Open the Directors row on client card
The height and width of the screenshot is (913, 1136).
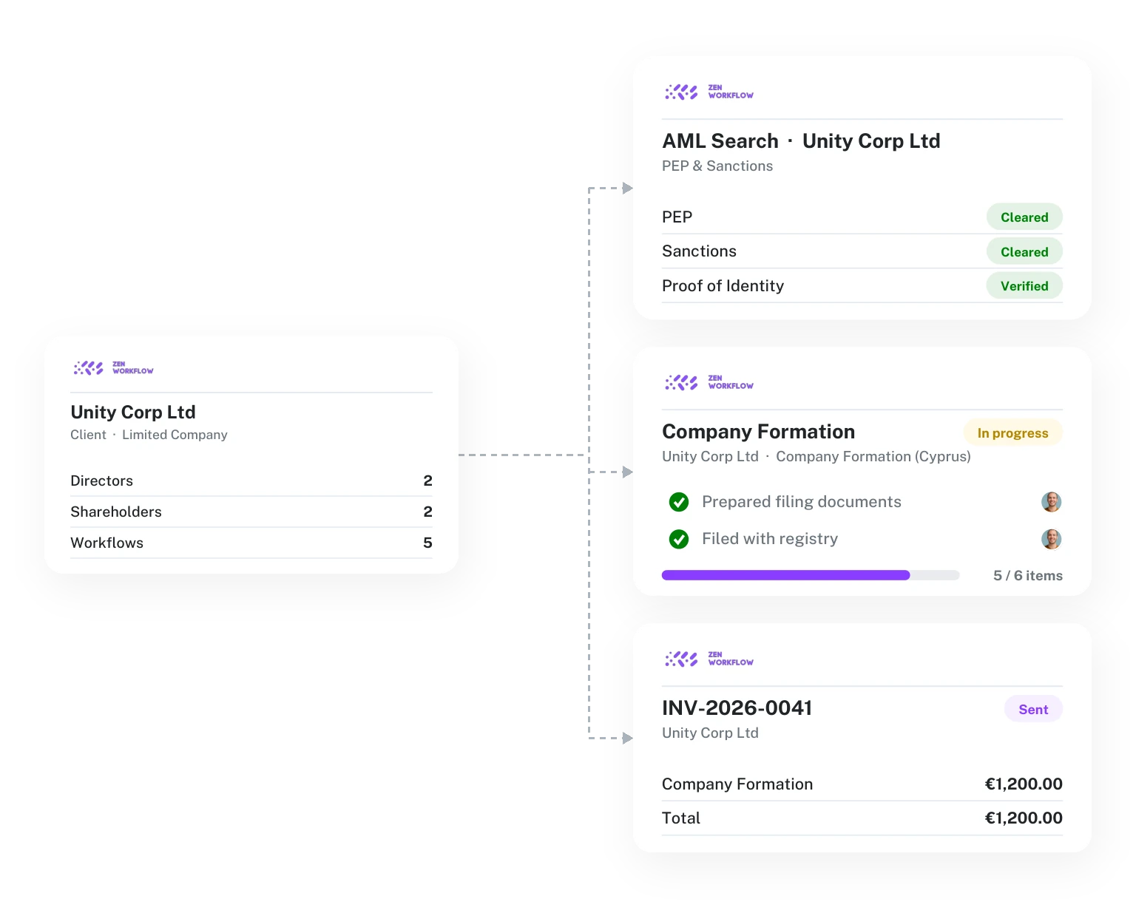251,481
